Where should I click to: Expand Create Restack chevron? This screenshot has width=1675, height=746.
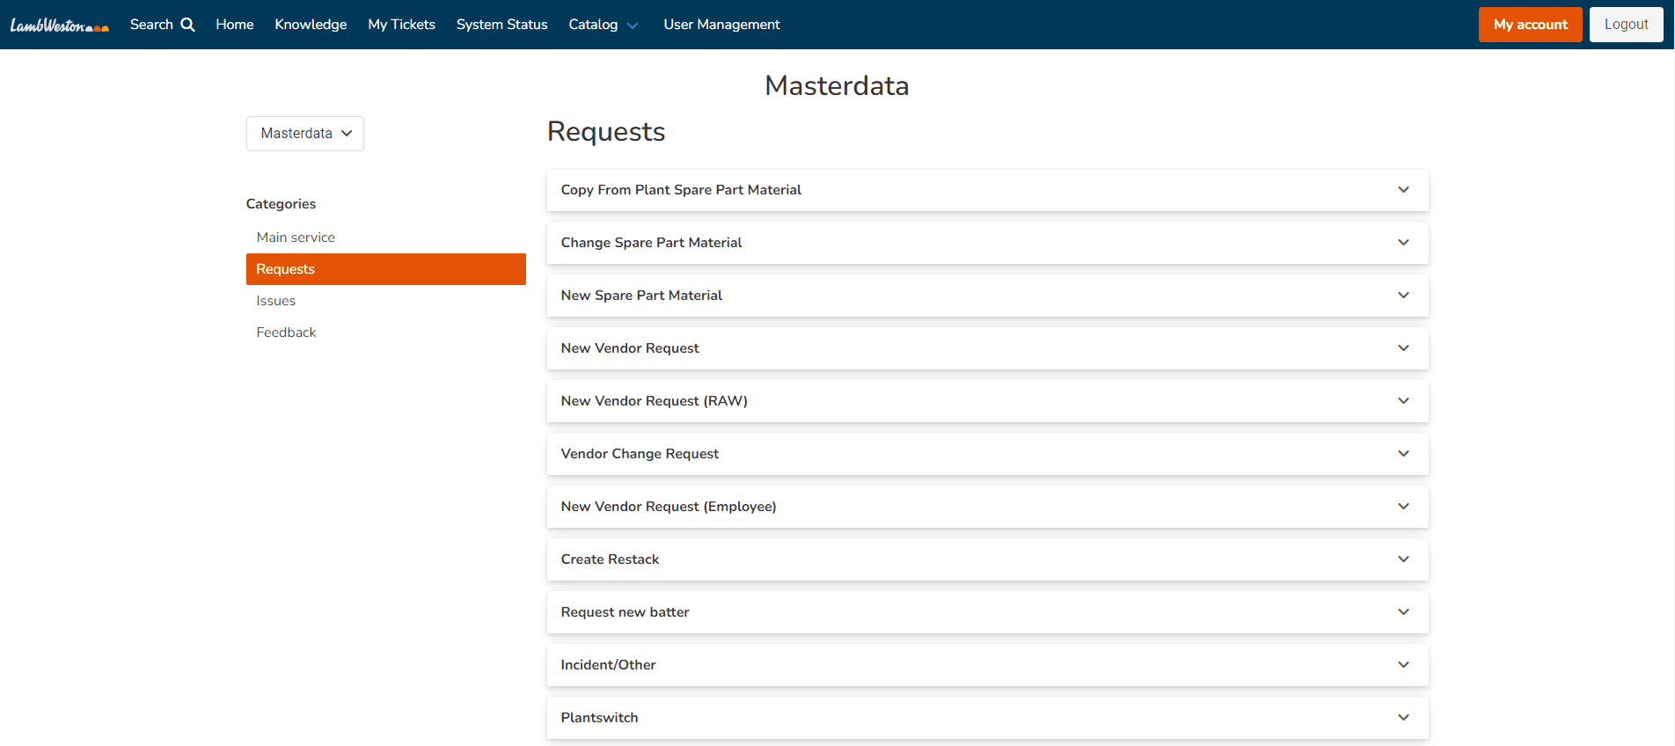point(1403,559)
